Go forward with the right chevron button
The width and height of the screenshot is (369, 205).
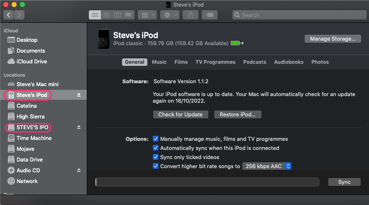[19, 15]
